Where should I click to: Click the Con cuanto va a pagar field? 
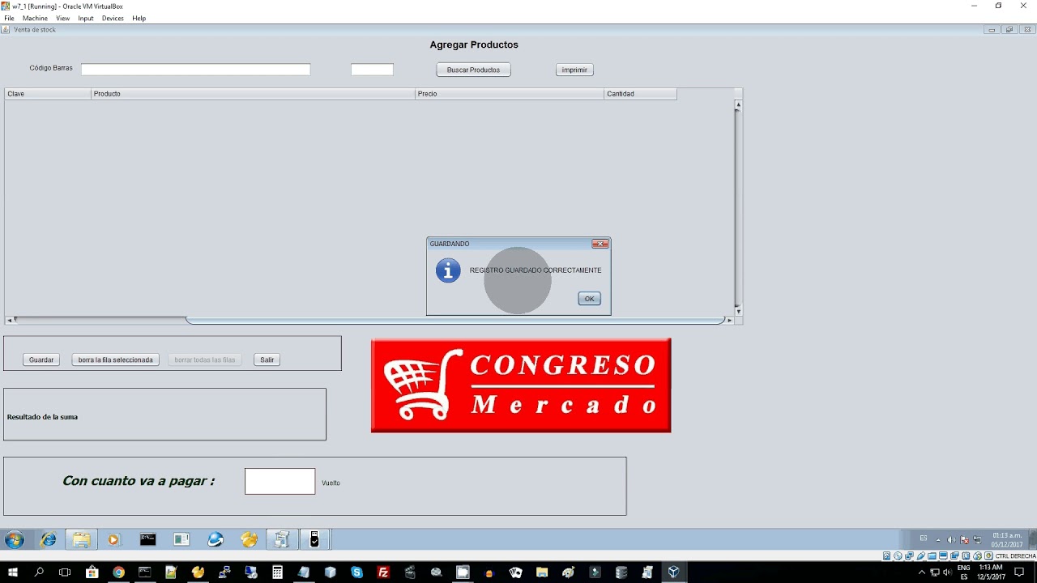[x=280, y=481]
